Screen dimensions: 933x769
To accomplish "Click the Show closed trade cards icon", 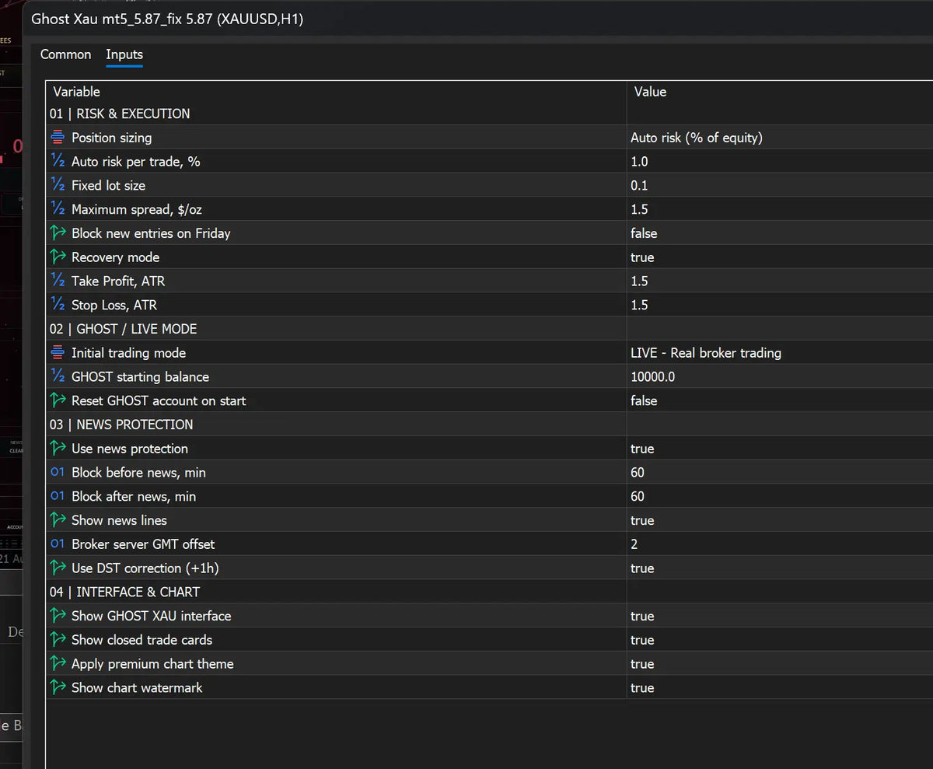I will 58,640.
